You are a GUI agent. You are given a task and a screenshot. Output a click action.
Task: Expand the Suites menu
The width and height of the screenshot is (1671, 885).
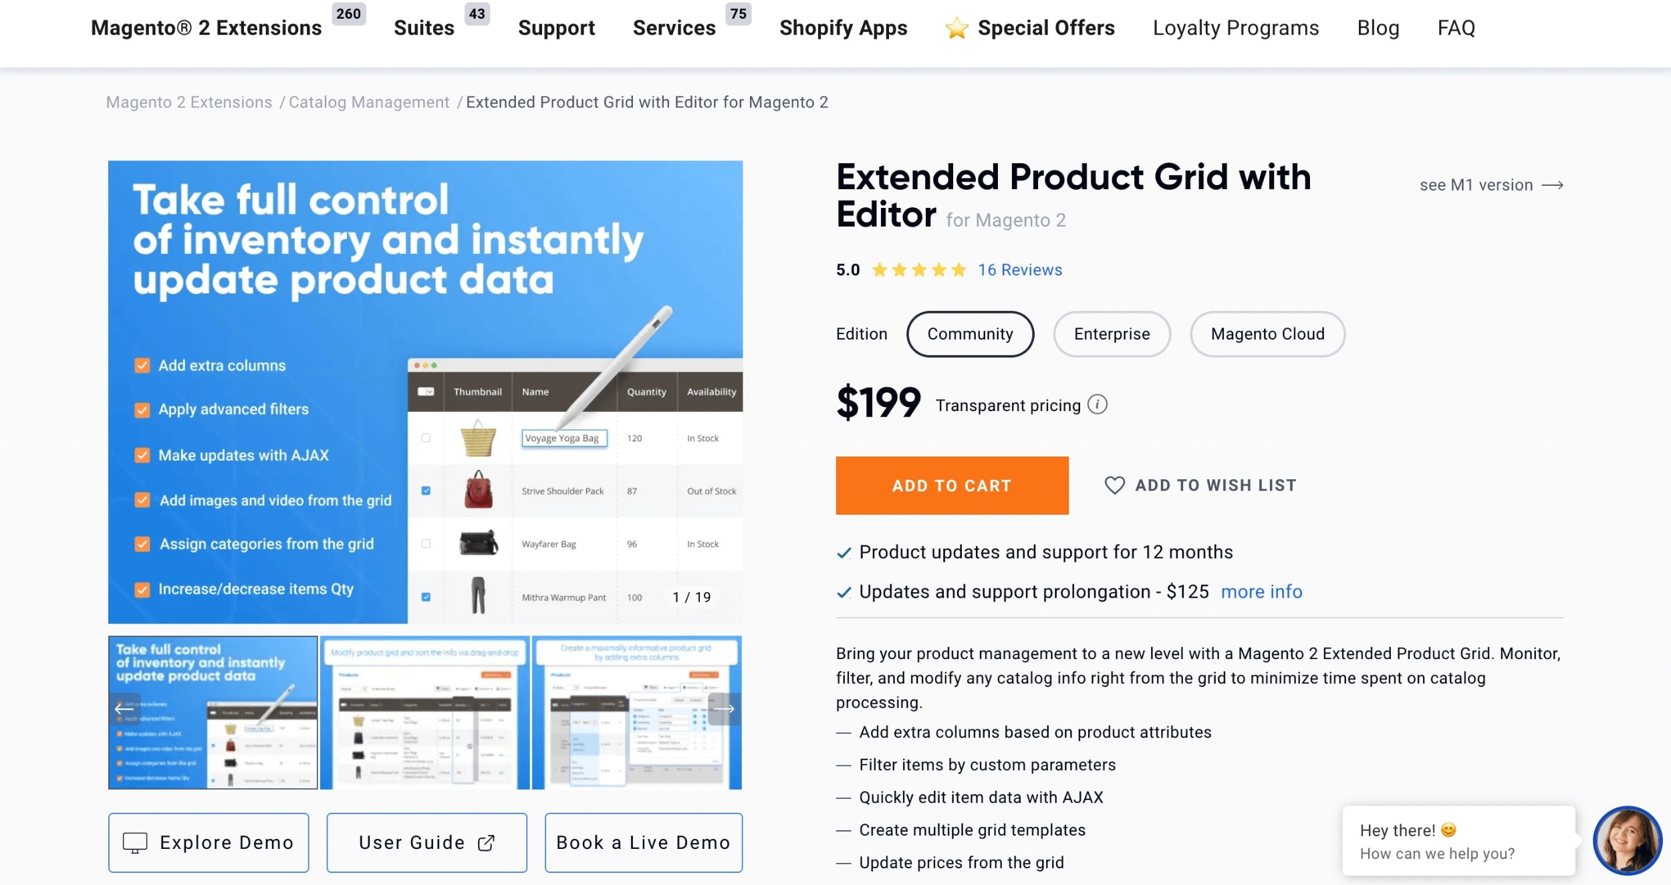pos(424,28)
